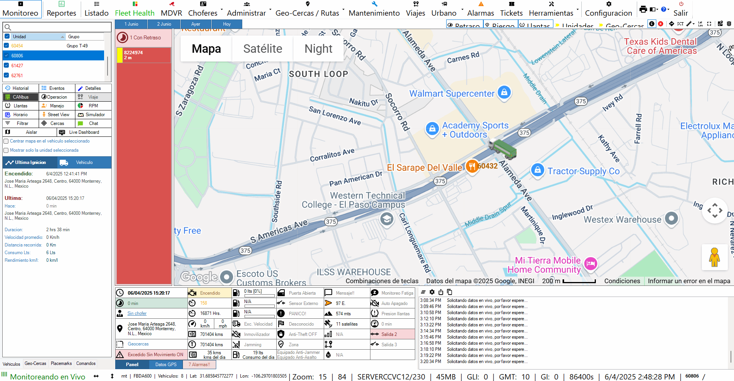
Task: Click the Lat/Lon coordinates tool
Action: pos(700,24)
